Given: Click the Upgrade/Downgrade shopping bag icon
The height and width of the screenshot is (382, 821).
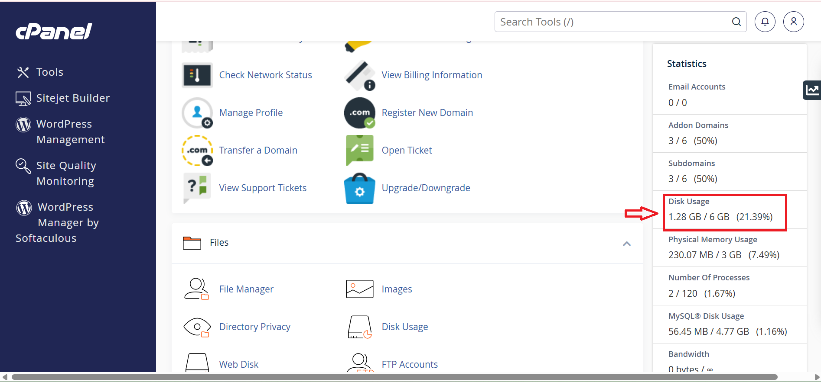Looking at the screenshot, I should pyautogui.click(x=359, y=188).
